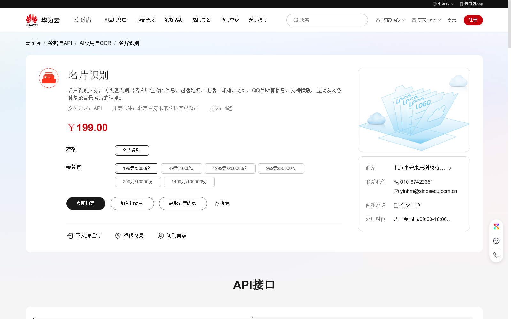Select the 1999元/200000次 package
Viewport: 511px width, 319px height.
tap(230, 168)
